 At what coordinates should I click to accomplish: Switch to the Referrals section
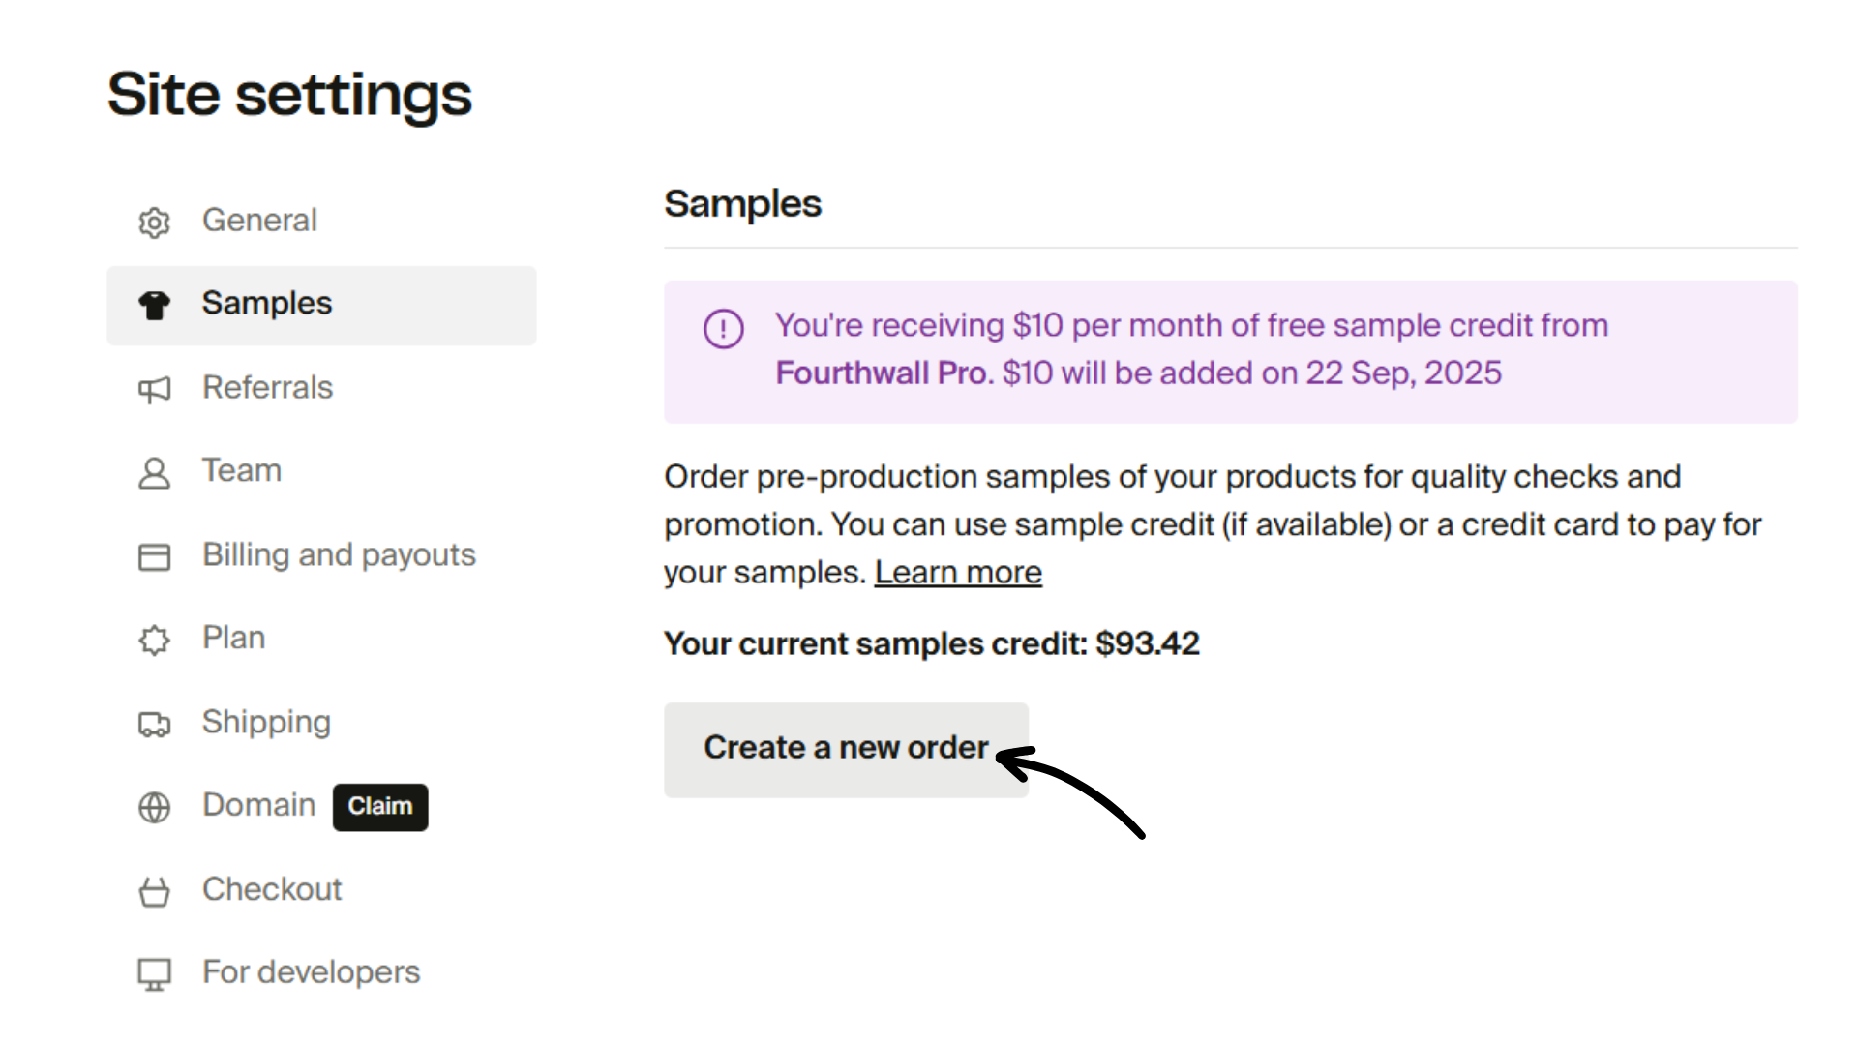click(267, 389)
